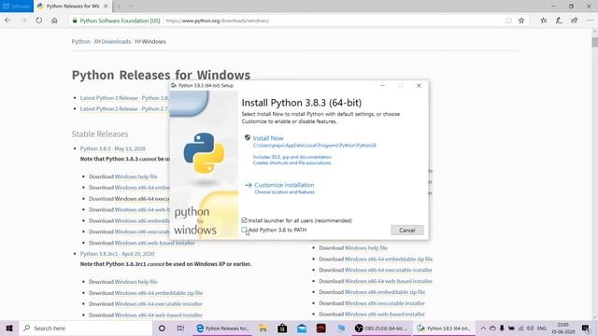Screen dimensions: 598x336
Task: Download x86 web-based installer in right column
Action: (384, 315)
